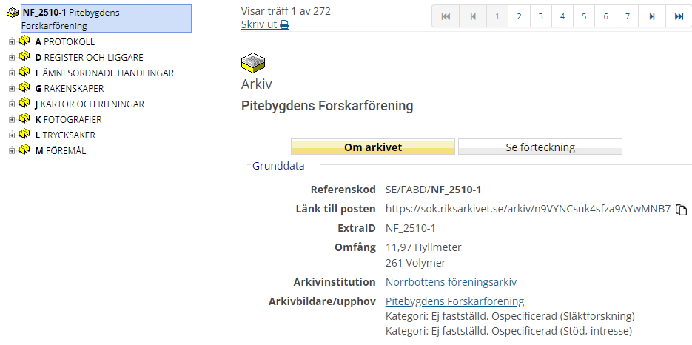The height and width of the screenshot is (345, 692).
Task: Expand the A PROTOKOLL tree node
Action: click(11, 42)
